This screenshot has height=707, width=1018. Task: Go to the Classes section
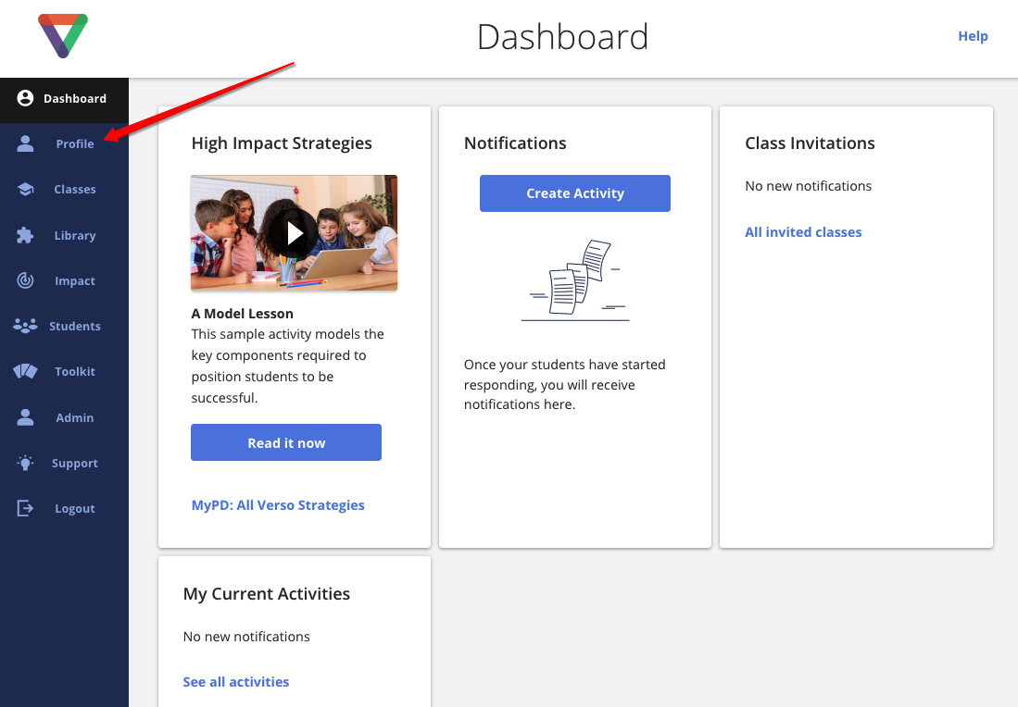(x=64, y=190)
